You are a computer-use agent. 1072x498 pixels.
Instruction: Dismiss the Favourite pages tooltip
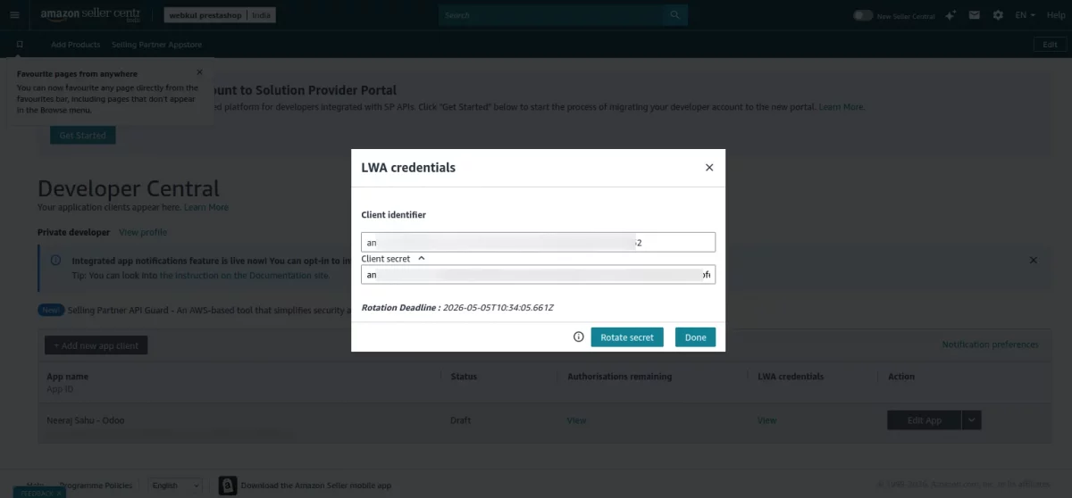[x=199, y=72]
